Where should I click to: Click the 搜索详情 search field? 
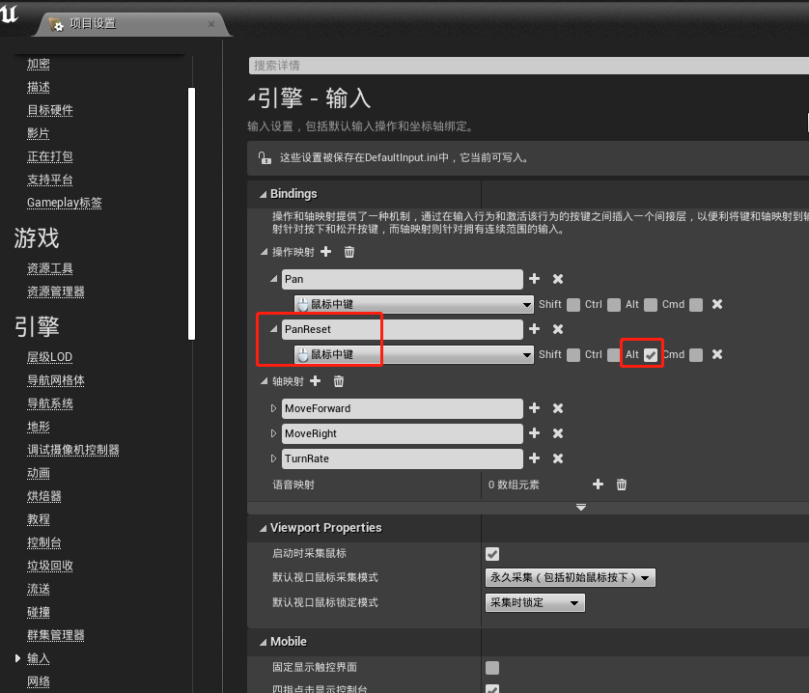coord(529,66)
